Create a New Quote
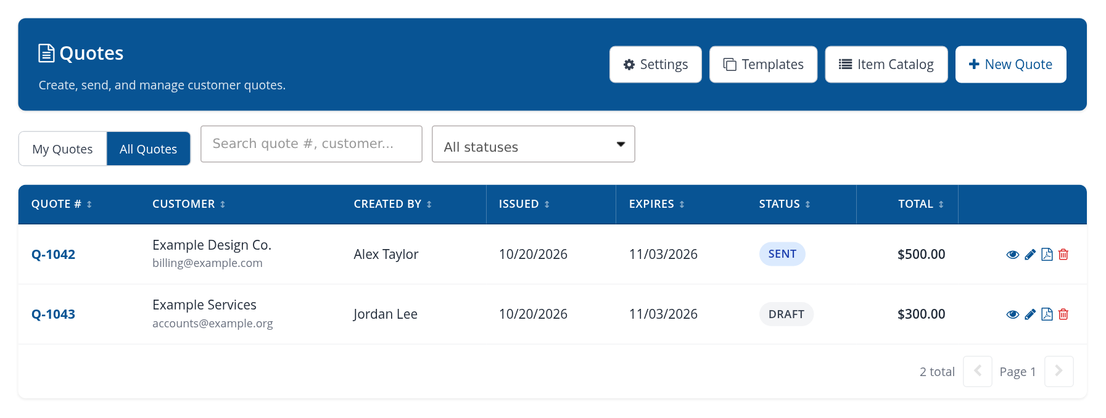The image size is (1106, 418). pos(1010,64)
